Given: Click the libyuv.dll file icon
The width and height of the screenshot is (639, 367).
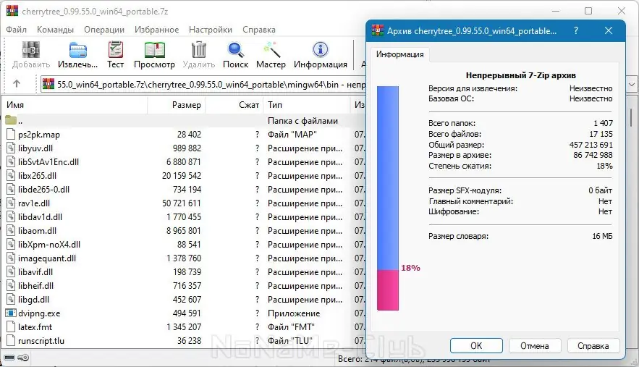Looking at the screenshot, I should [x=11, y=148].
